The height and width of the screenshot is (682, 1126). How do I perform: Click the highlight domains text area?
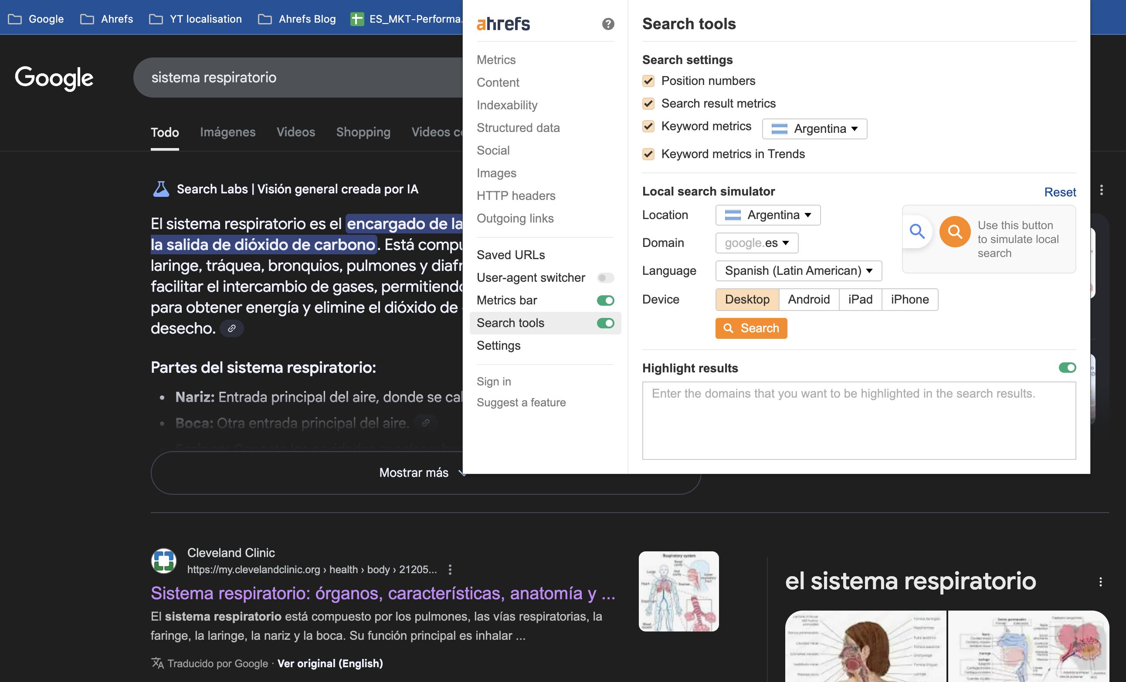[859, 420]
